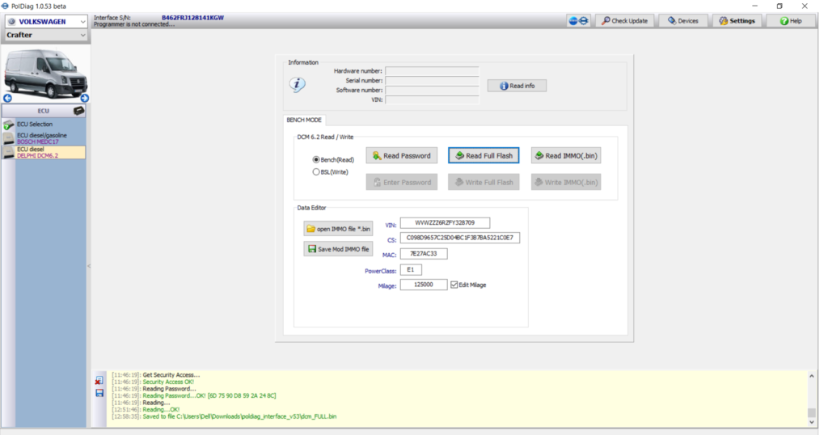The width and height of the screenshot is (828, 435).
Task: Click the log panel scrollbar thumb
Action: (x=812, y=412)
